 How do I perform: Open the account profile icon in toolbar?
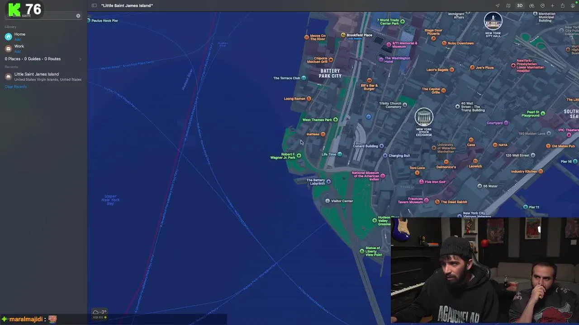(x=573, y=5)
